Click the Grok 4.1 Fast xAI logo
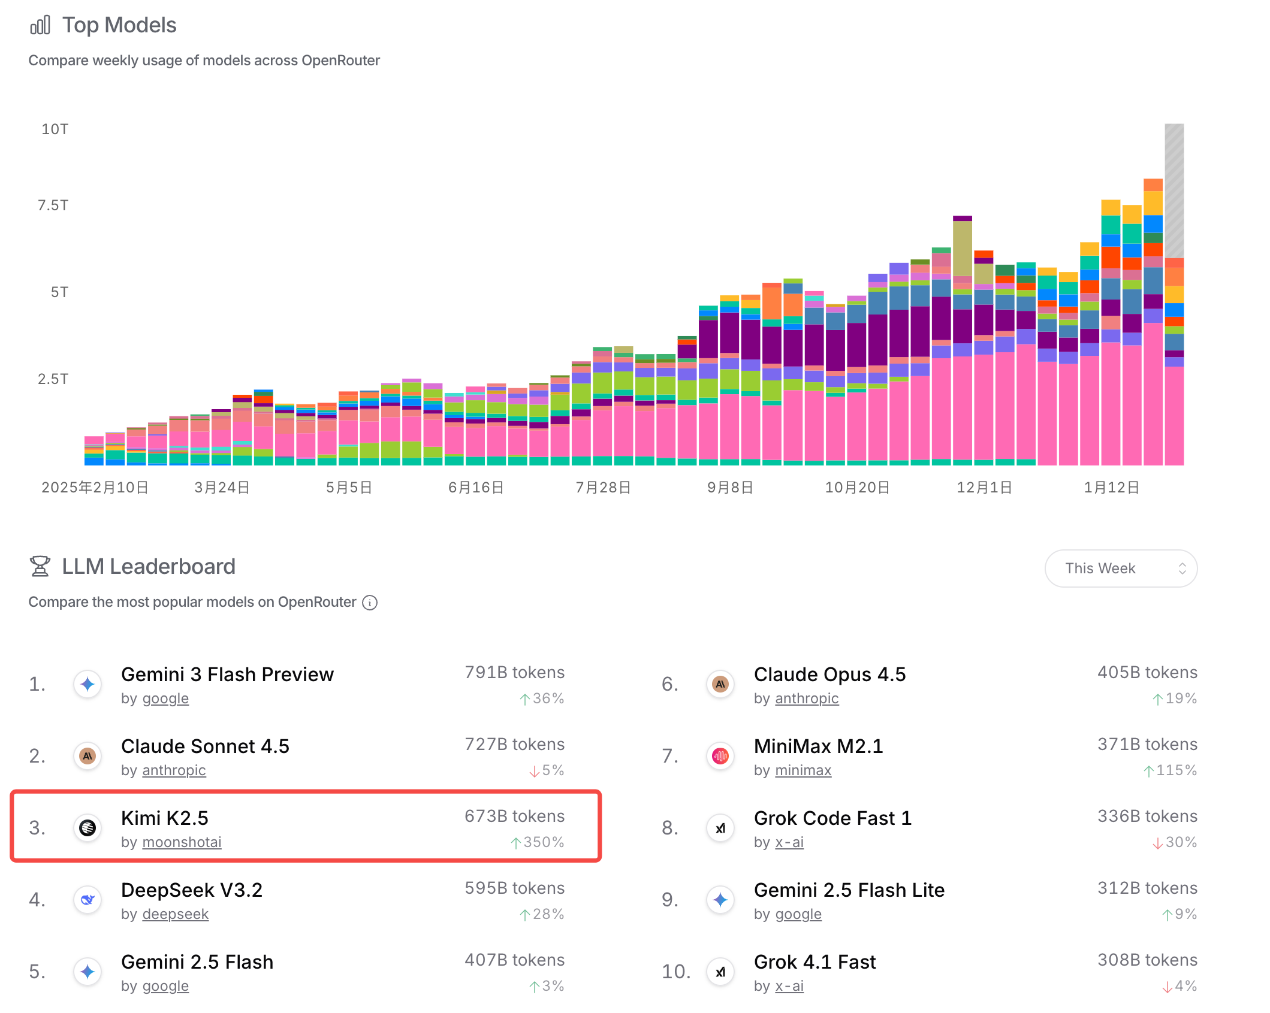 point(720,972)
